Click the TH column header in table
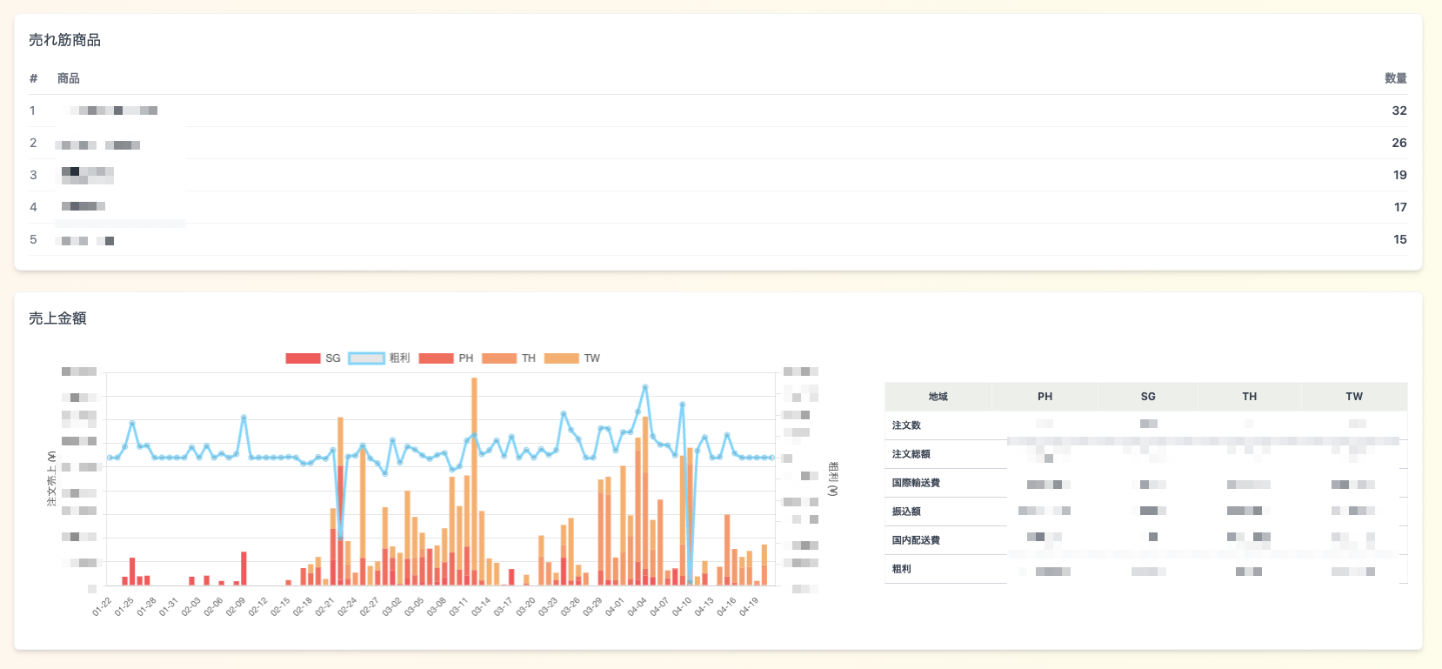Image resolution: width=1442 pixels, height=669 pixels. click(x=1249, y=397)
